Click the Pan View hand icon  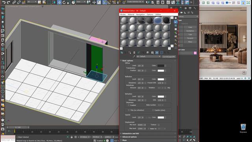187,140
